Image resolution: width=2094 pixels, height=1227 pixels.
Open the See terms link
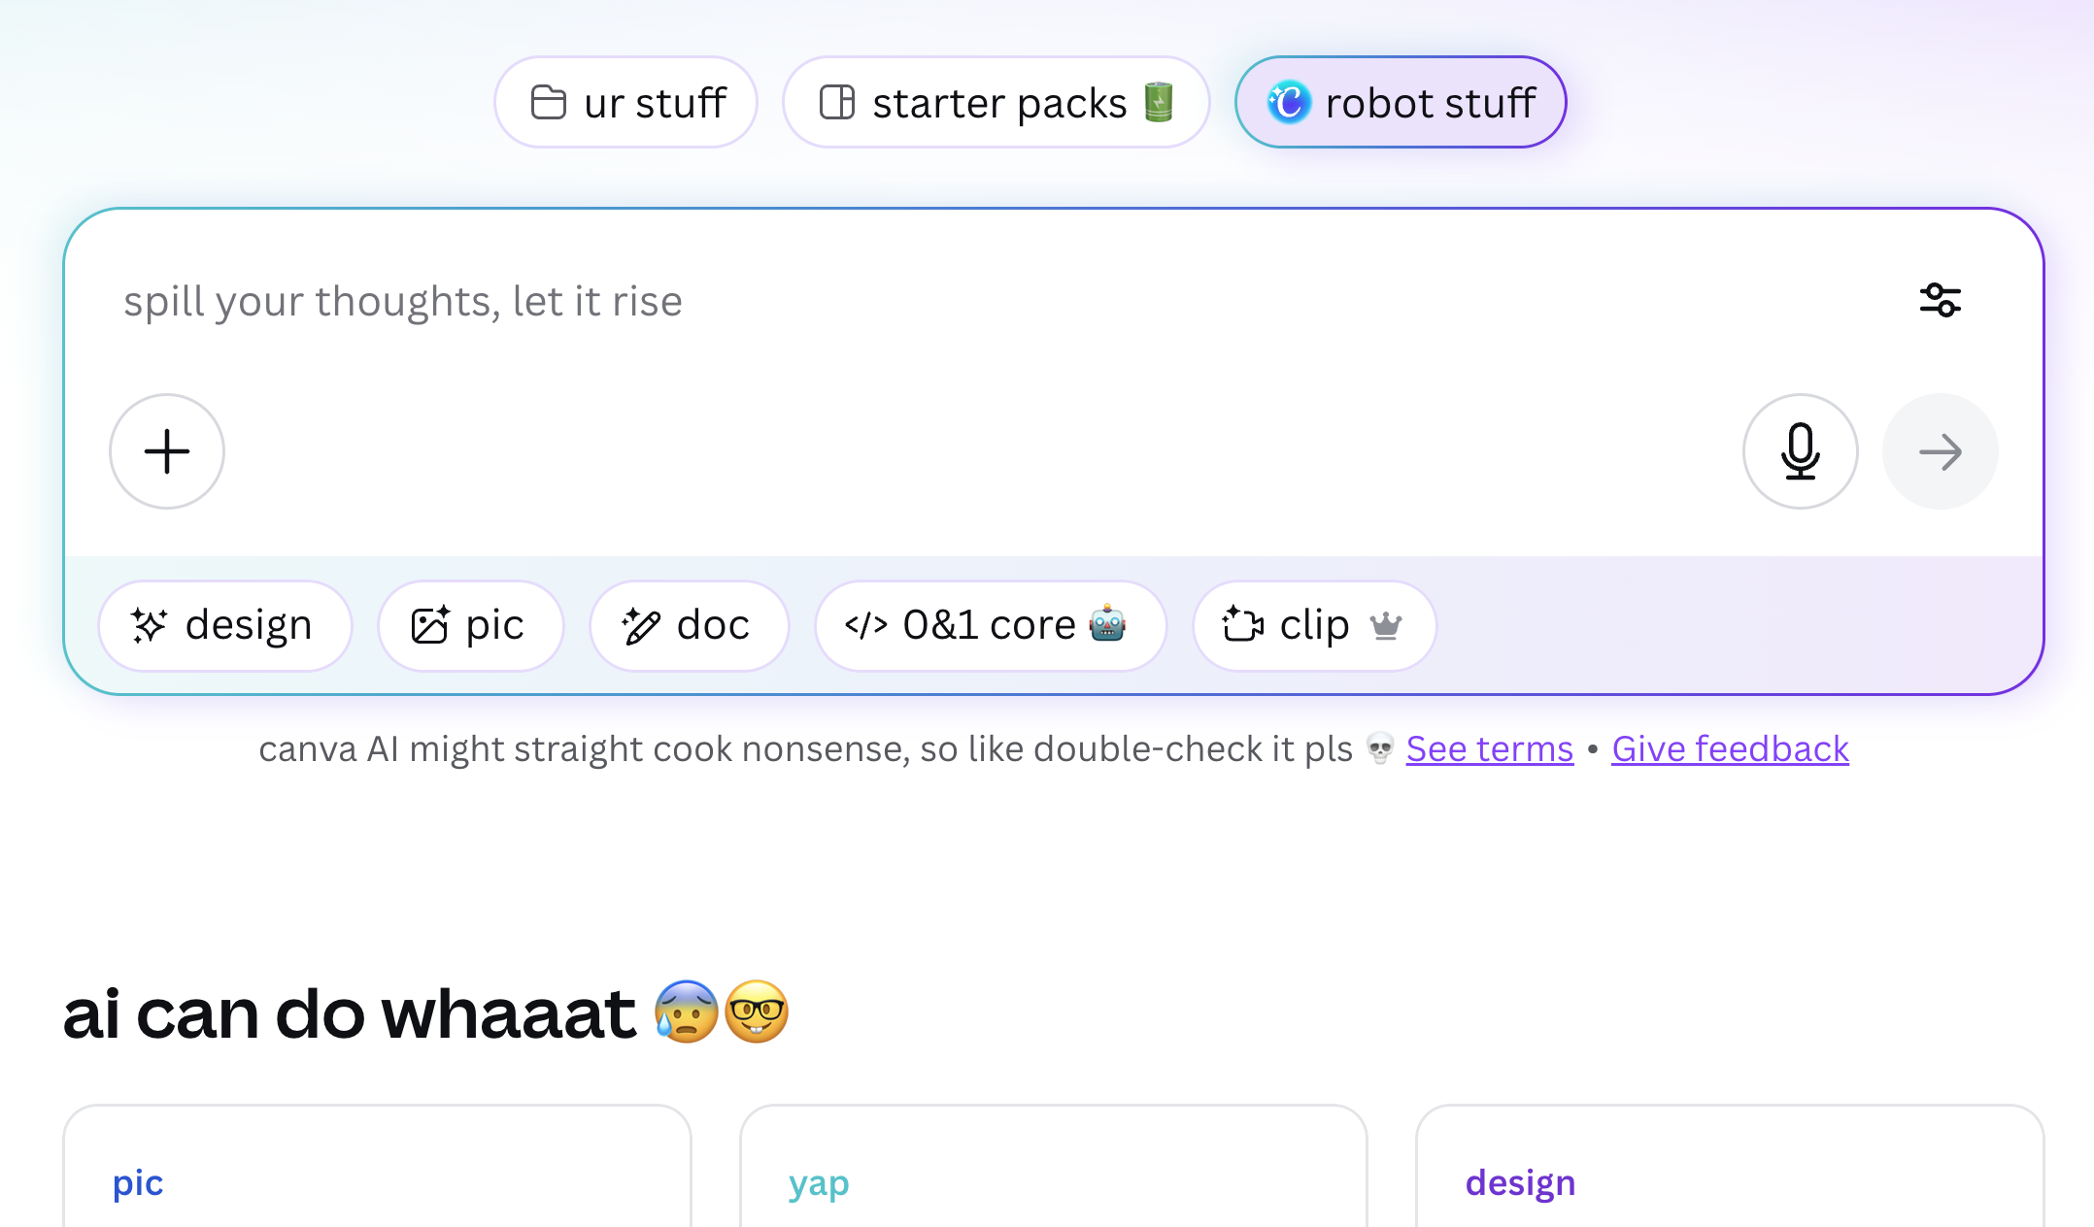1490,748
